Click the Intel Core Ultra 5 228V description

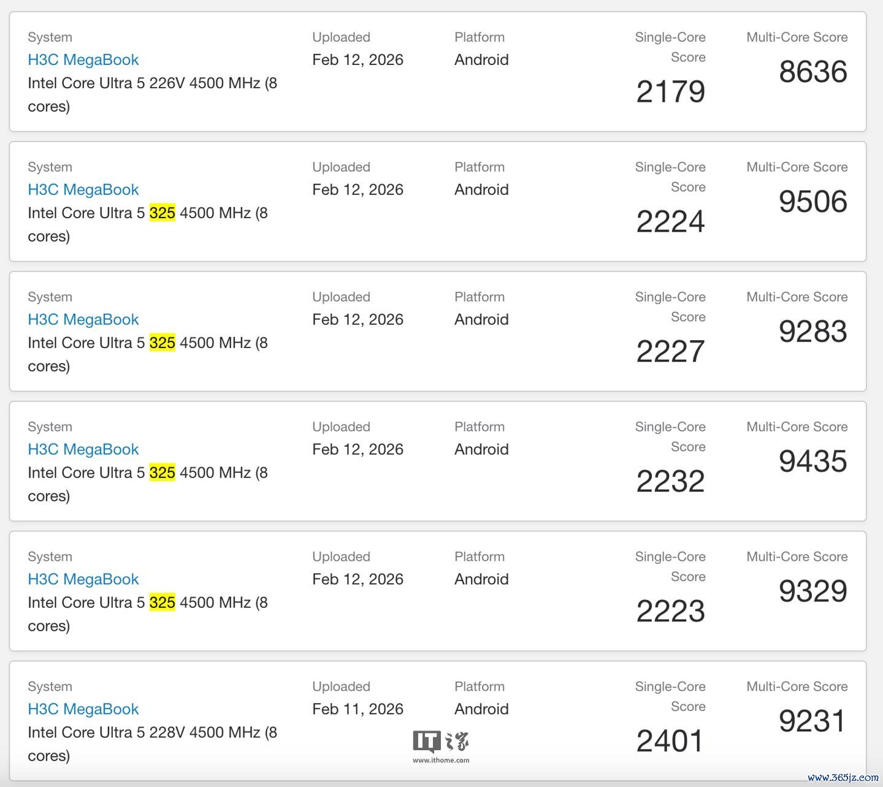[x=152, y=744]
